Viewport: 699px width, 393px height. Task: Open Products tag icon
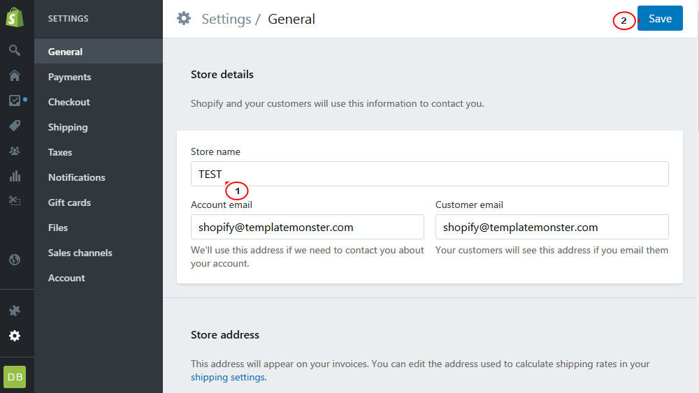point(15,126)
